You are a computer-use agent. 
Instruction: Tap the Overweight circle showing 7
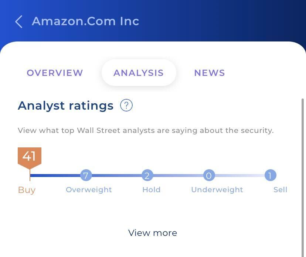[x=86, y=175]
